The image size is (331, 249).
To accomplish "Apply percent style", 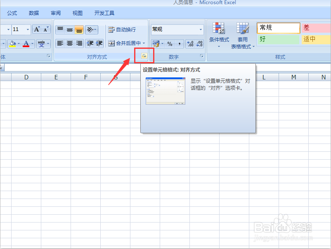I will [x=170, y=44].
